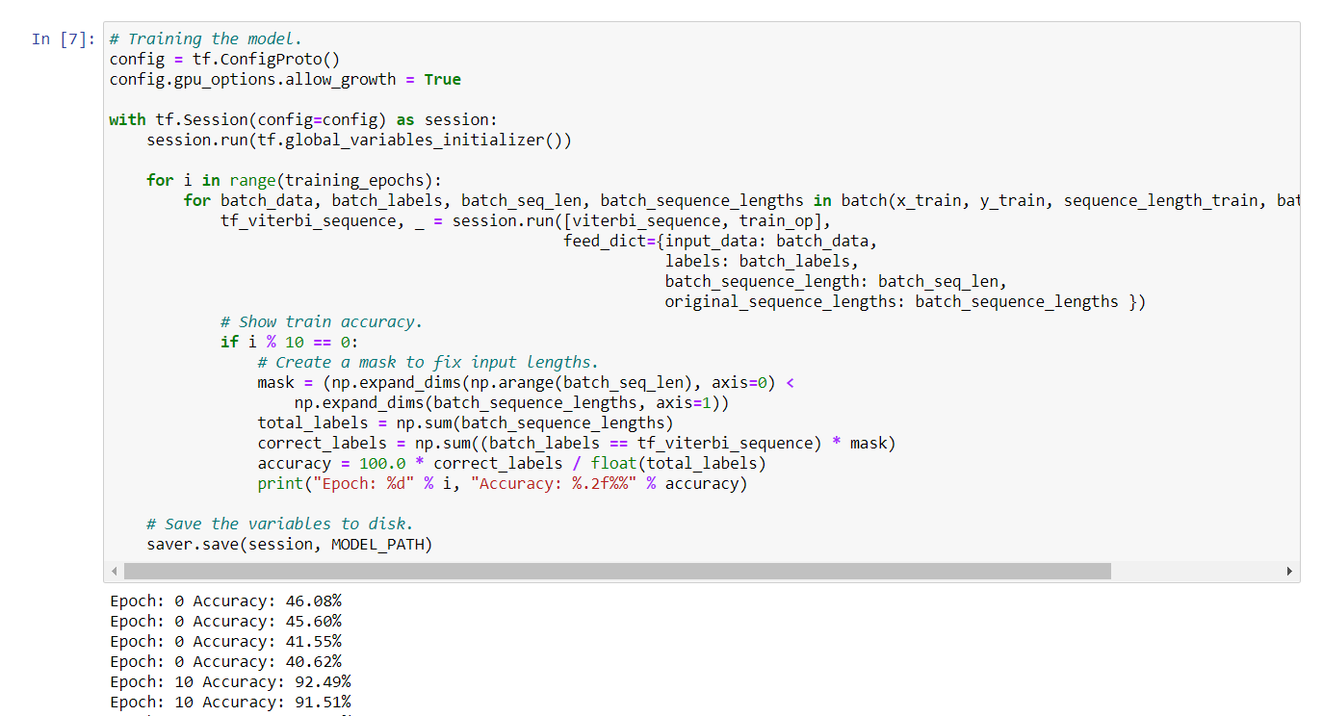1323x716 pixels.
Task: Click output line 'Epoch: 10 Accuracy: 92.49%'
Action: coord(230,682)
